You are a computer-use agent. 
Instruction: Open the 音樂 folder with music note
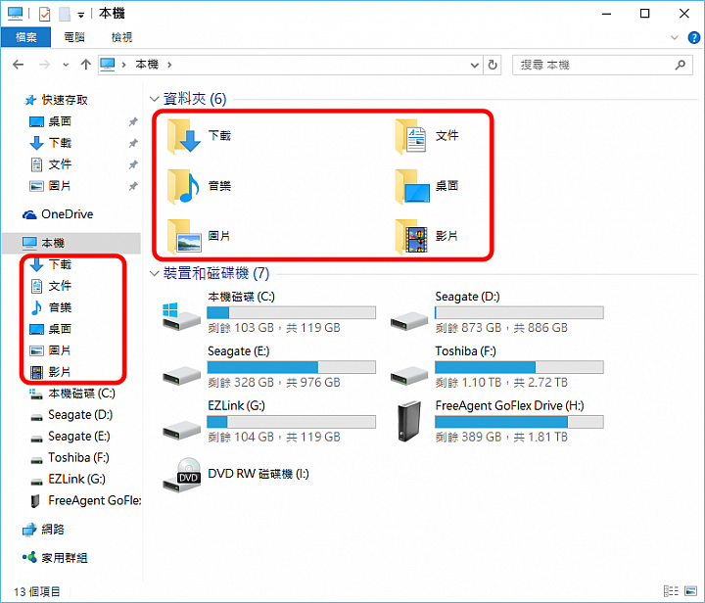[199, 186]
